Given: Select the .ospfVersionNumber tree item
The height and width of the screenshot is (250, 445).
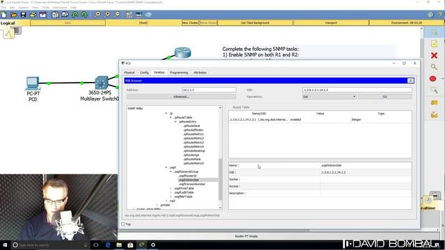Looking at the screenshot, I should tap(192, 184).
